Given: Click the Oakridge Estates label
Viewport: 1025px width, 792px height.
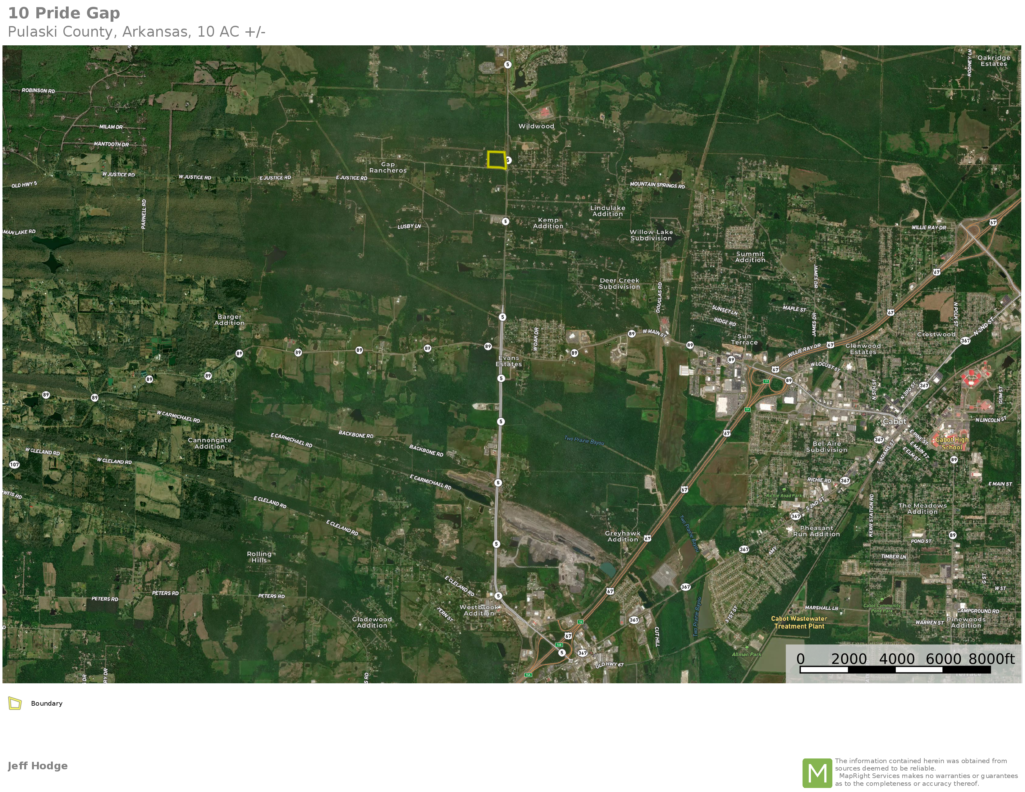Looking at the screenshot, I should 994,61.
